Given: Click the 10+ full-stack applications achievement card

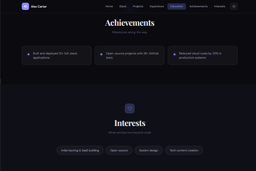Looking at the screenshot, I should pyautogui.click(x=57, y=55).
